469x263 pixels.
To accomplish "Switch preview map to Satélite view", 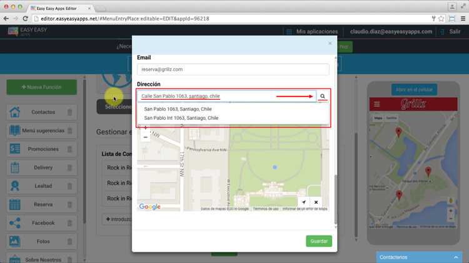I will [x=391, y=118].
